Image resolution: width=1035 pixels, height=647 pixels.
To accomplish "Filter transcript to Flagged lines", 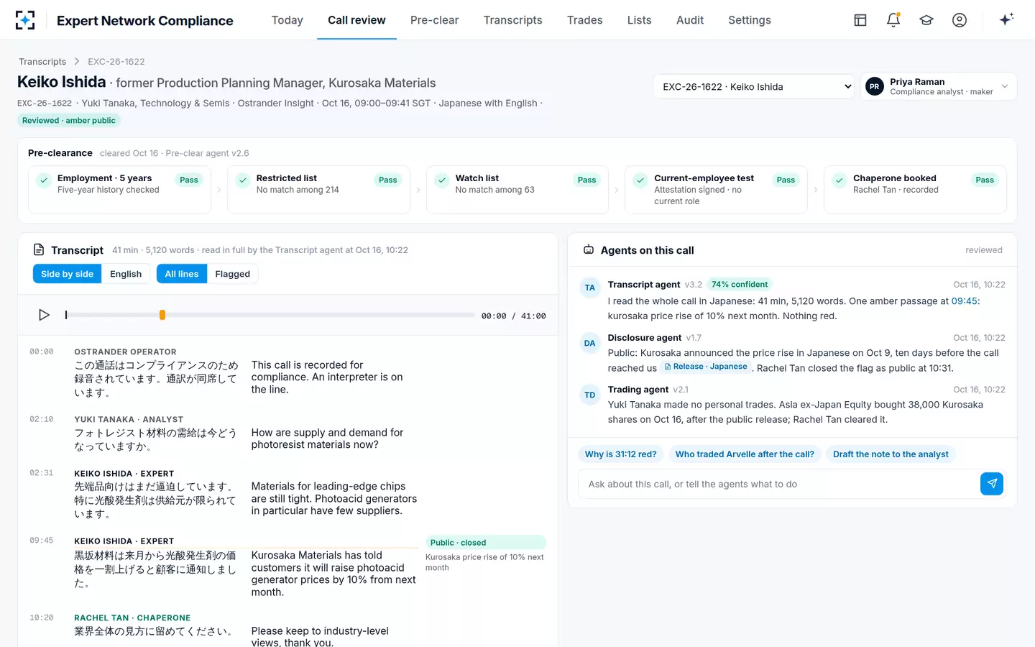I will pos(233,274).
